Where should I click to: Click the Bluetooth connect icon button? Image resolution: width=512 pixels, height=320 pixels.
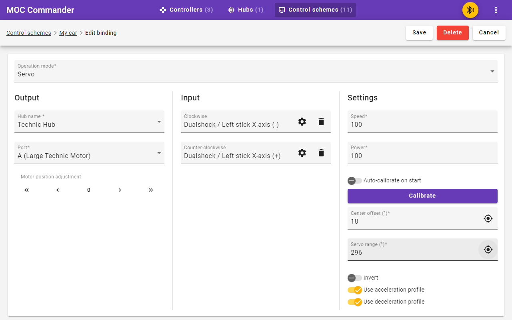point(470,10)
